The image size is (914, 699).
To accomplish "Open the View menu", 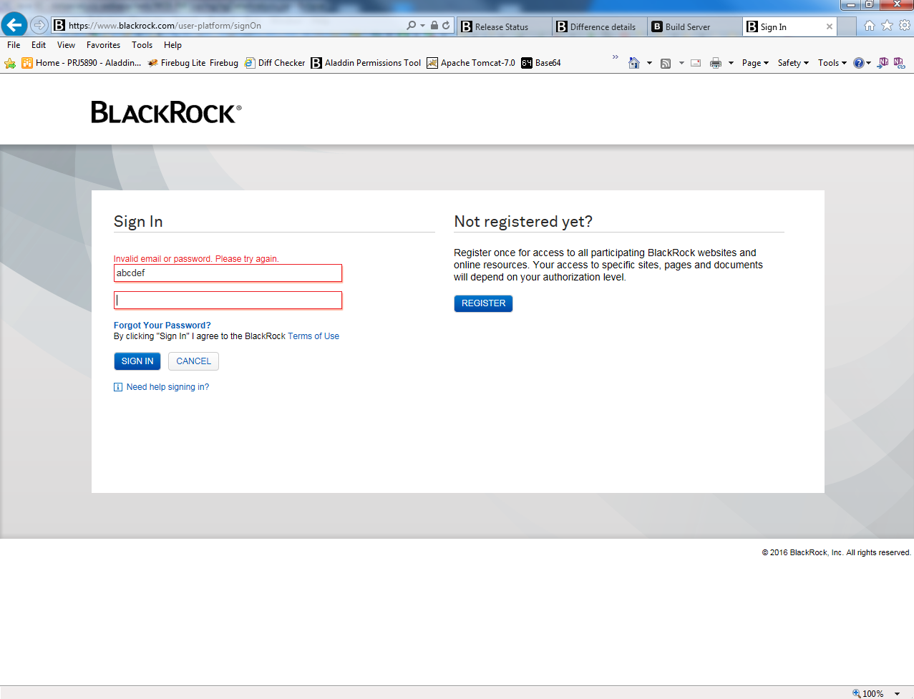I will (x=66, y=45).
